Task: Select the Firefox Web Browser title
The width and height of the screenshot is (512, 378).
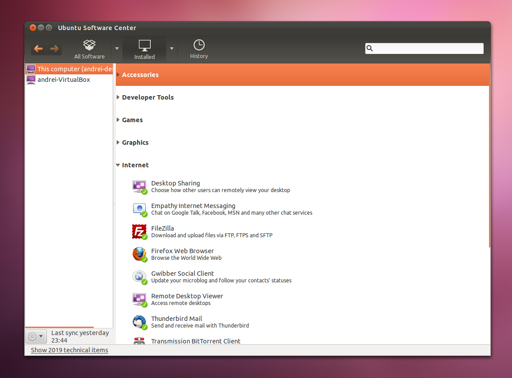Action: click(x=182, y=251)
